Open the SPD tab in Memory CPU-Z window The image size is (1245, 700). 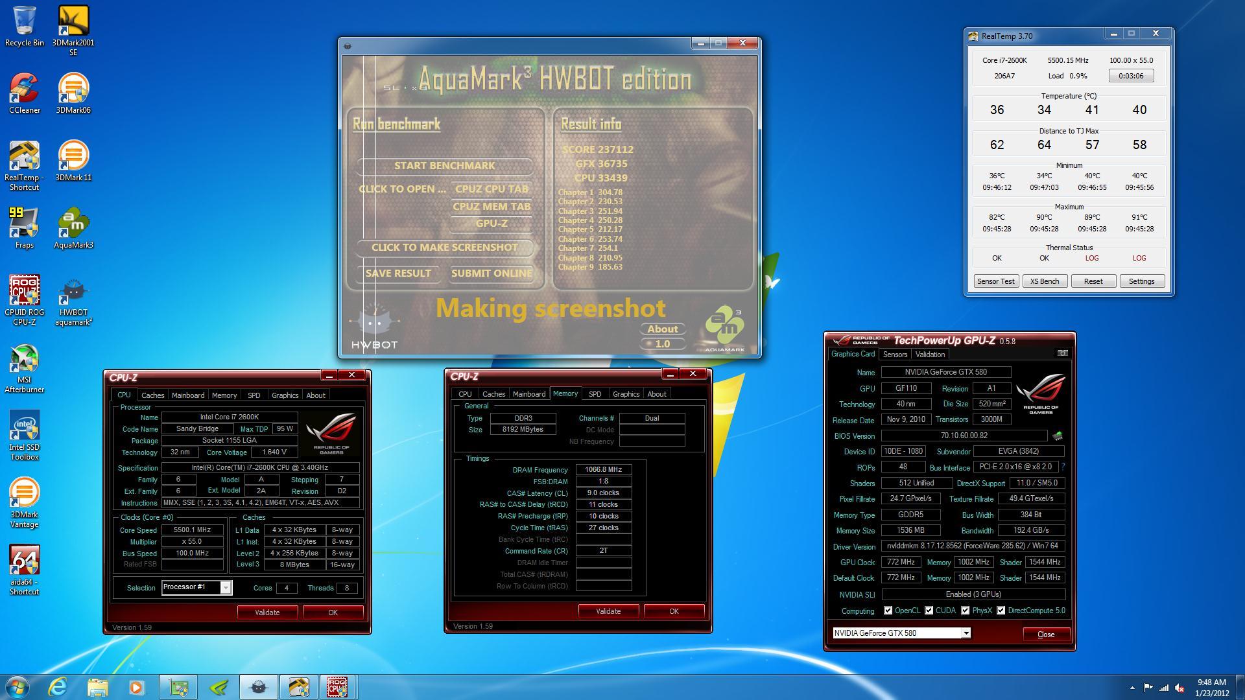point(595,393)
